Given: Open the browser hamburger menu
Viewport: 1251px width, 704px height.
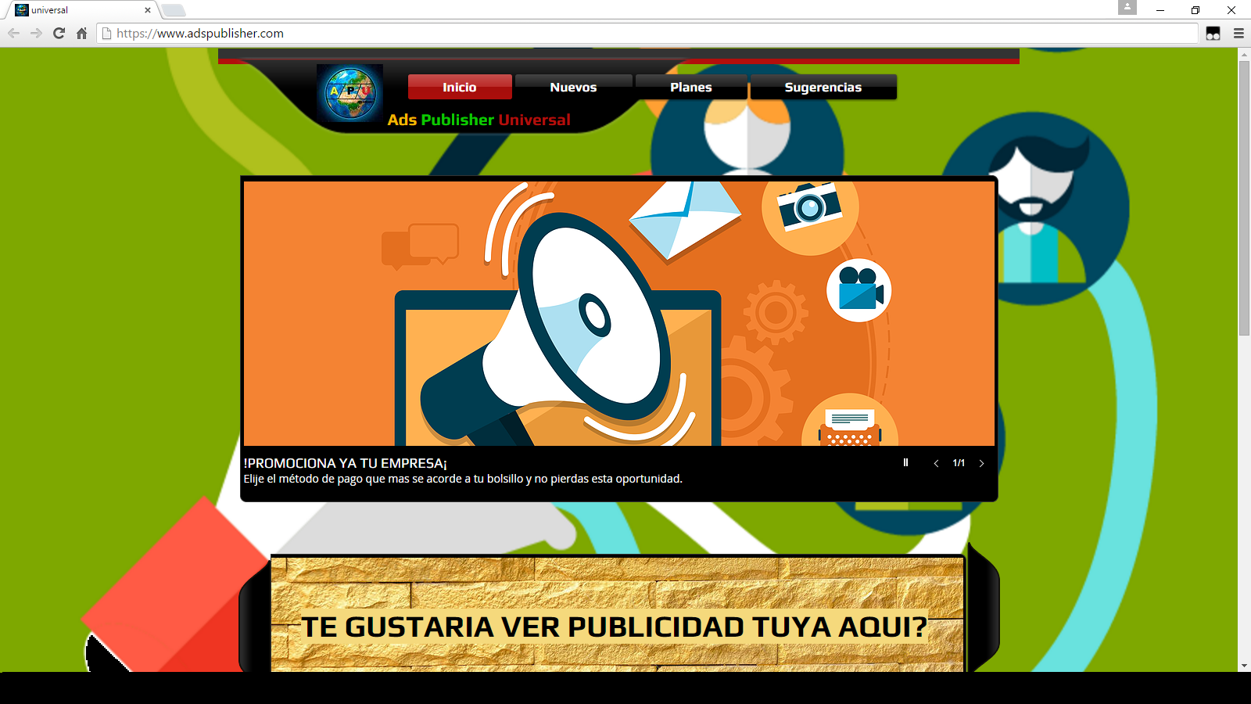Looking at the screenshot, I should [1238, 34].
